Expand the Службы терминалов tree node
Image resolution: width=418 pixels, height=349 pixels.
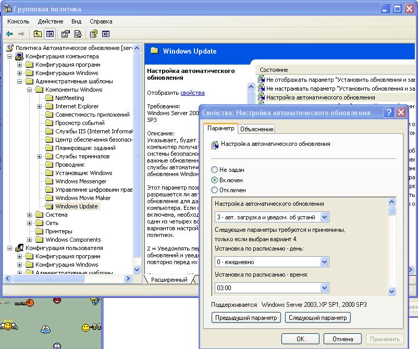tap(39, 156)
